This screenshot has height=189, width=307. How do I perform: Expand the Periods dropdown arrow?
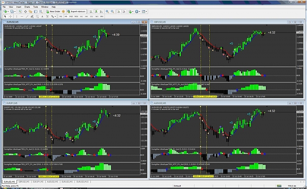pos(140,12)
